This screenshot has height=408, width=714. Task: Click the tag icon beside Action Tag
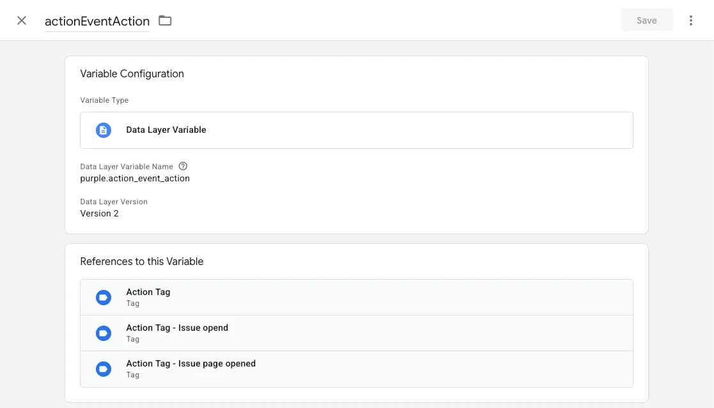tap(104, 298)
